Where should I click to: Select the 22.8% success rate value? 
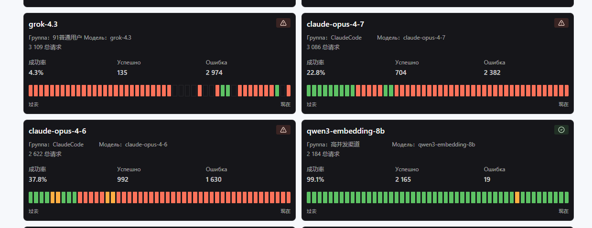(x=316, y=73)
